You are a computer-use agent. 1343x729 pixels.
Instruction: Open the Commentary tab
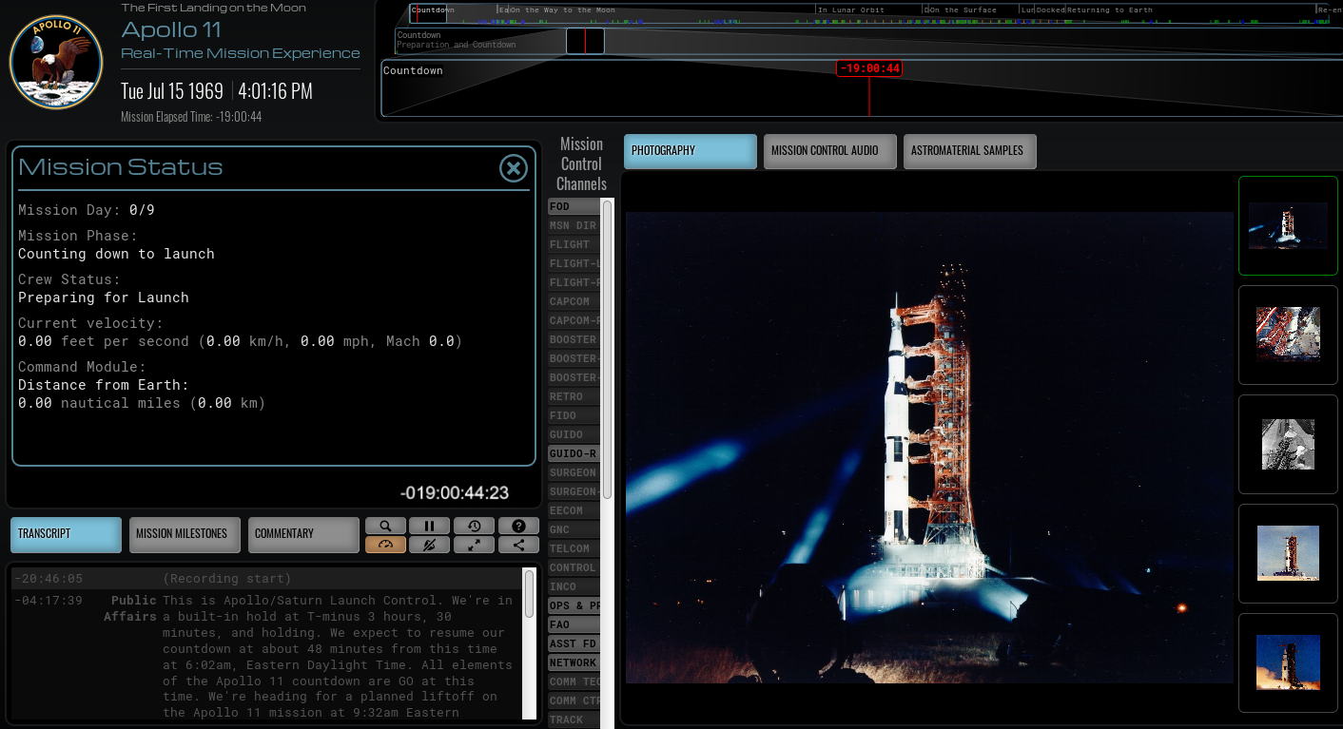(303, 534)
